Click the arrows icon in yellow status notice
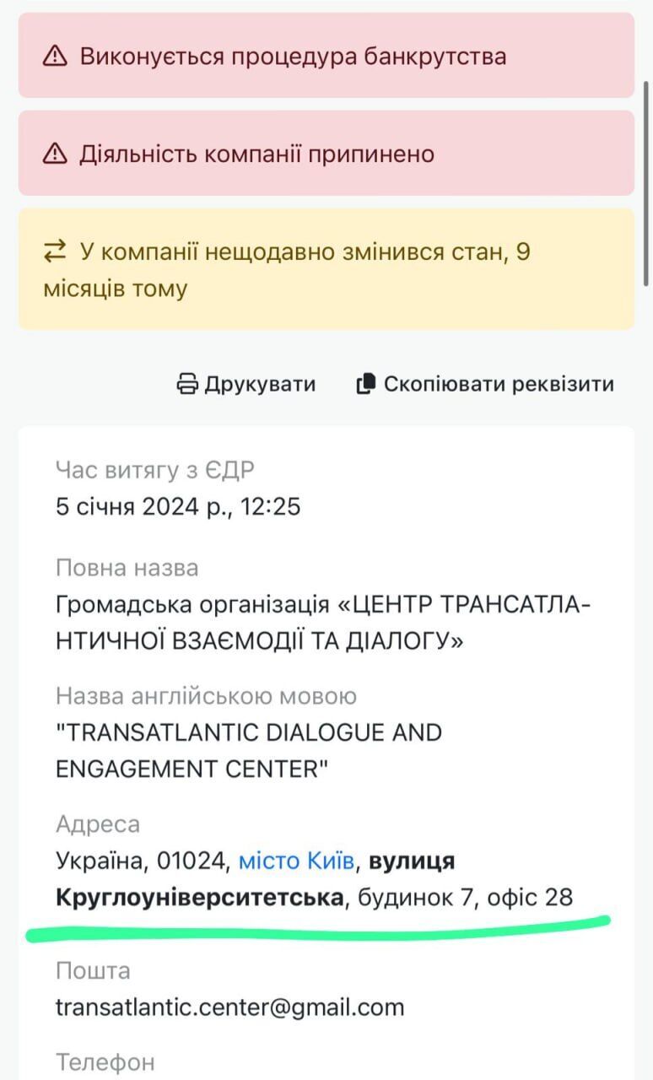 (55, 251)
